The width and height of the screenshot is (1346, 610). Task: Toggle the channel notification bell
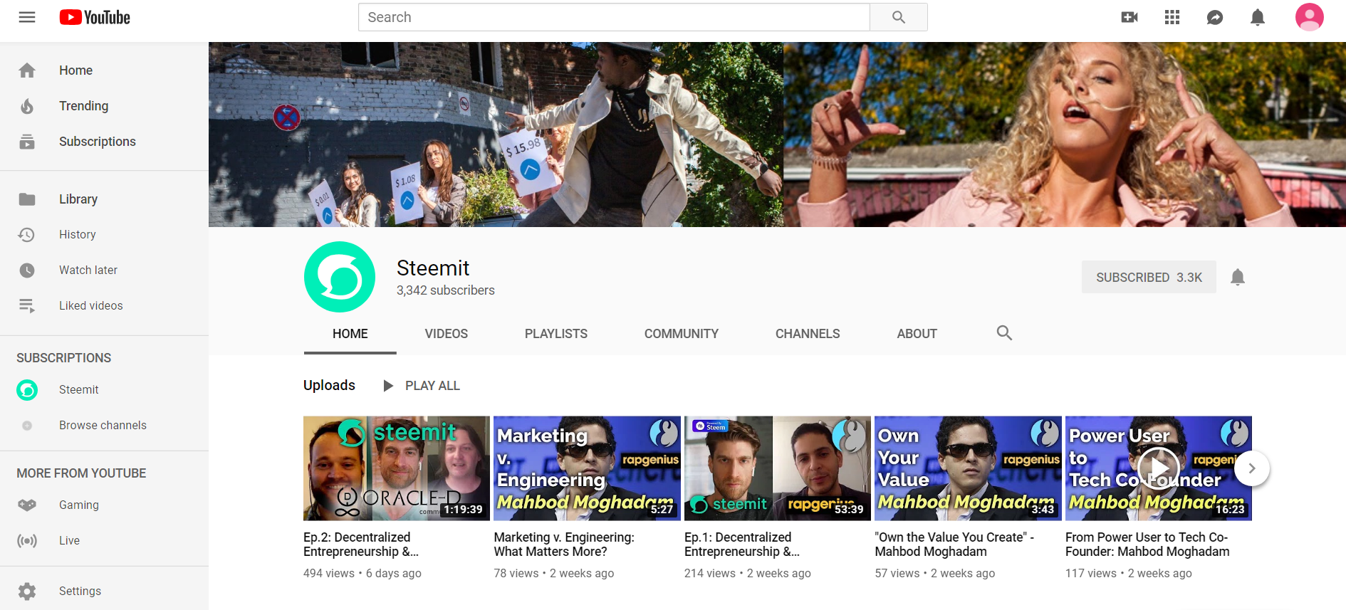pyautogui.click(x=1238, y=277)
